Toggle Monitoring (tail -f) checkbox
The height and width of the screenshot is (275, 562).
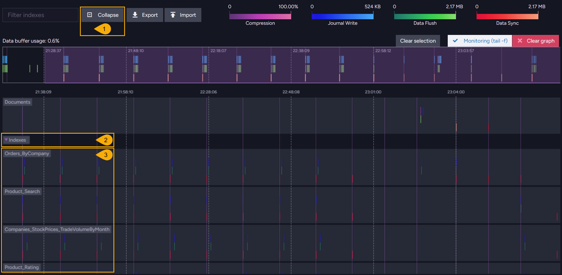pos(480,41)
